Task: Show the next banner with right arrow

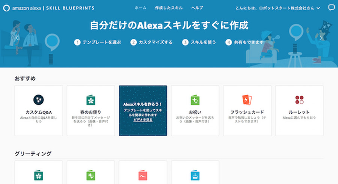Action: point(321,38)
